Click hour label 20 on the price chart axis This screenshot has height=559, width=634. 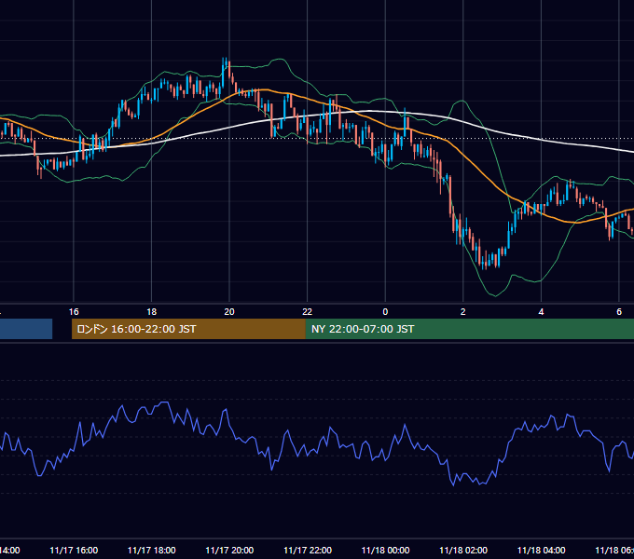[x=229, y=312]
